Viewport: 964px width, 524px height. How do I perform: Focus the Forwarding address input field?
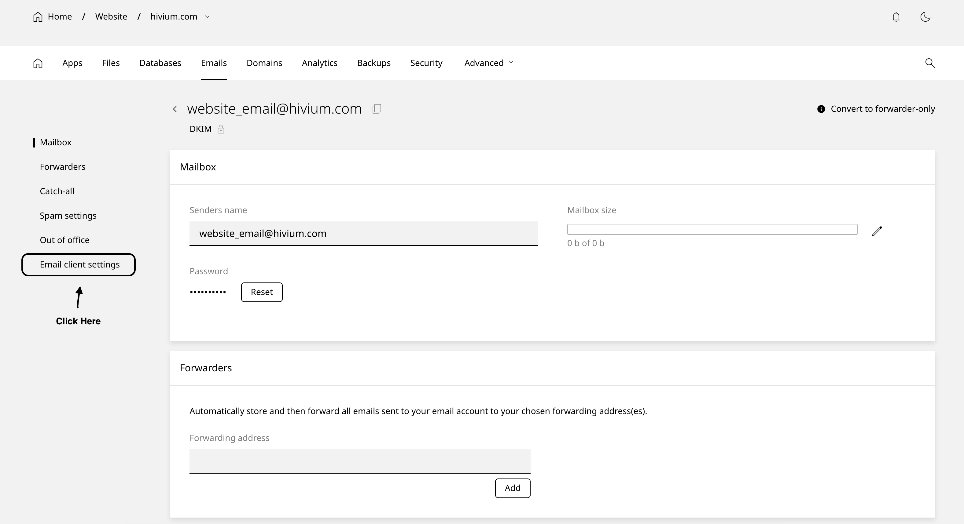pos(360,461)
